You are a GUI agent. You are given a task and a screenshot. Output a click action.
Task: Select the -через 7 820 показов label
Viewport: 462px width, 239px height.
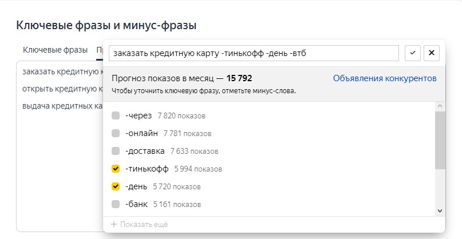tap(165, 116)
